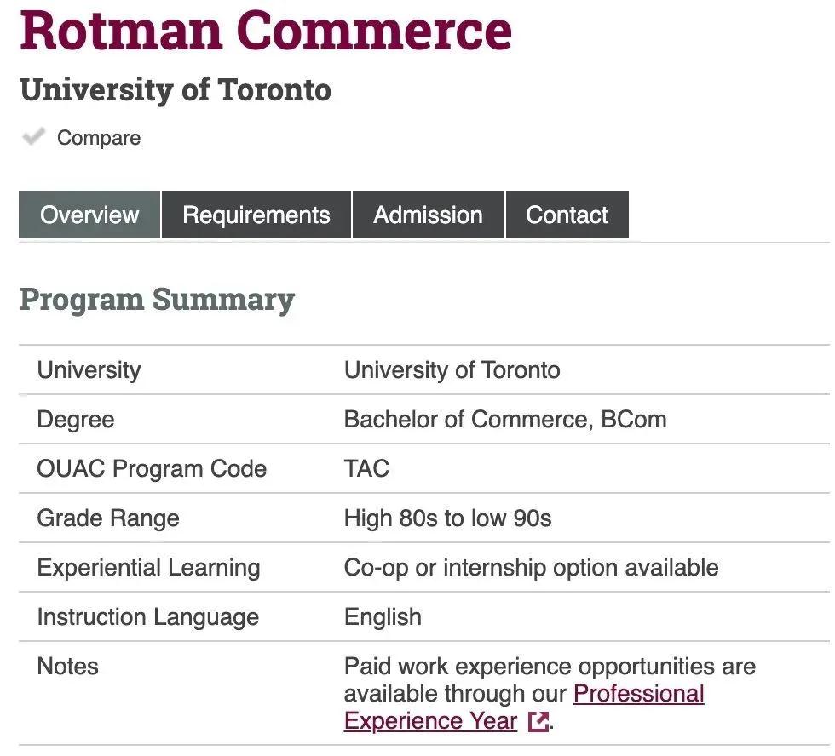Open the Requirements tab
835x756 pixels.
(x=256, y=215)
